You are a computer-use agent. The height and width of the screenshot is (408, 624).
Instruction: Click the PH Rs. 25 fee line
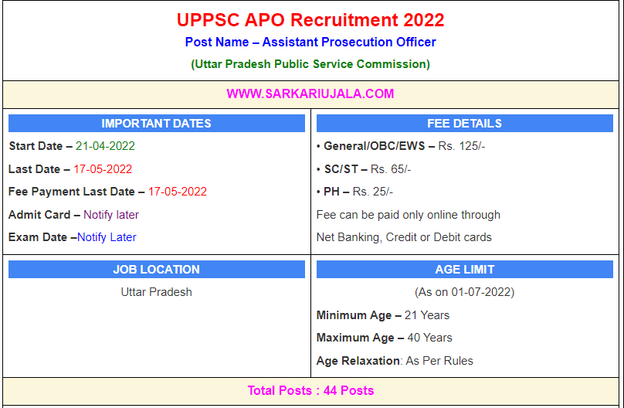tap(355, 192)
